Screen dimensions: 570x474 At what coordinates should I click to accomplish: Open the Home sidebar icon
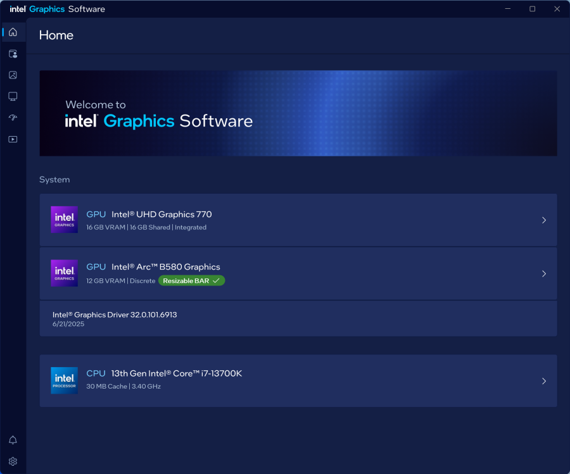click(13, 32)
